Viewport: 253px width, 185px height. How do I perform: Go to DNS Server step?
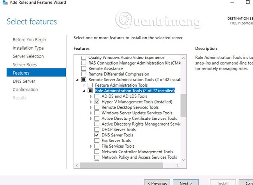point(24,81)
